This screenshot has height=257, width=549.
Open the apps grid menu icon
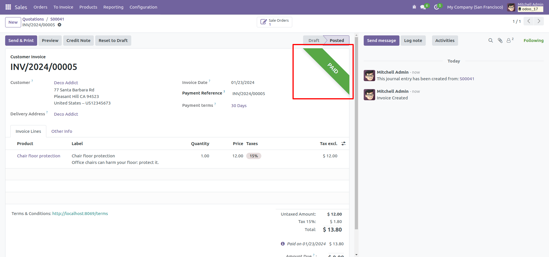click(x=8, y=7)
